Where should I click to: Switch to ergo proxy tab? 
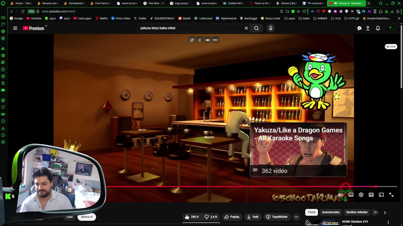tap(180, 3)
